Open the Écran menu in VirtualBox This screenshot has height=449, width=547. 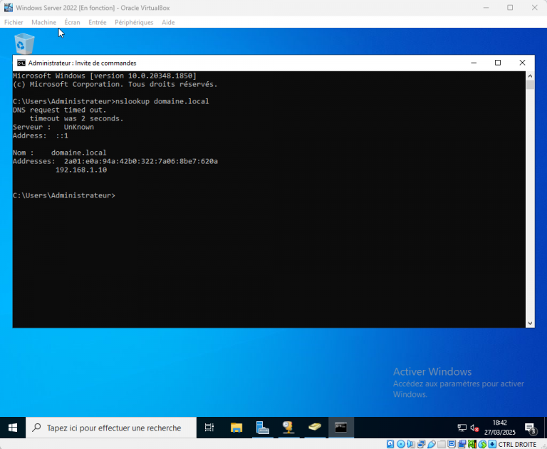click(72, 22)
